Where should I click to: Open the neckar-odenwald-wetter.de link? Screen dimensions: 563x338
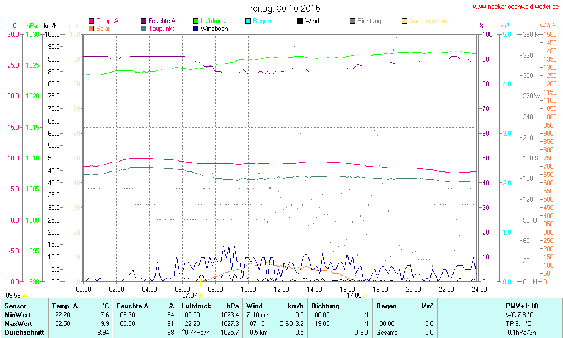click(x=516, y=7)
